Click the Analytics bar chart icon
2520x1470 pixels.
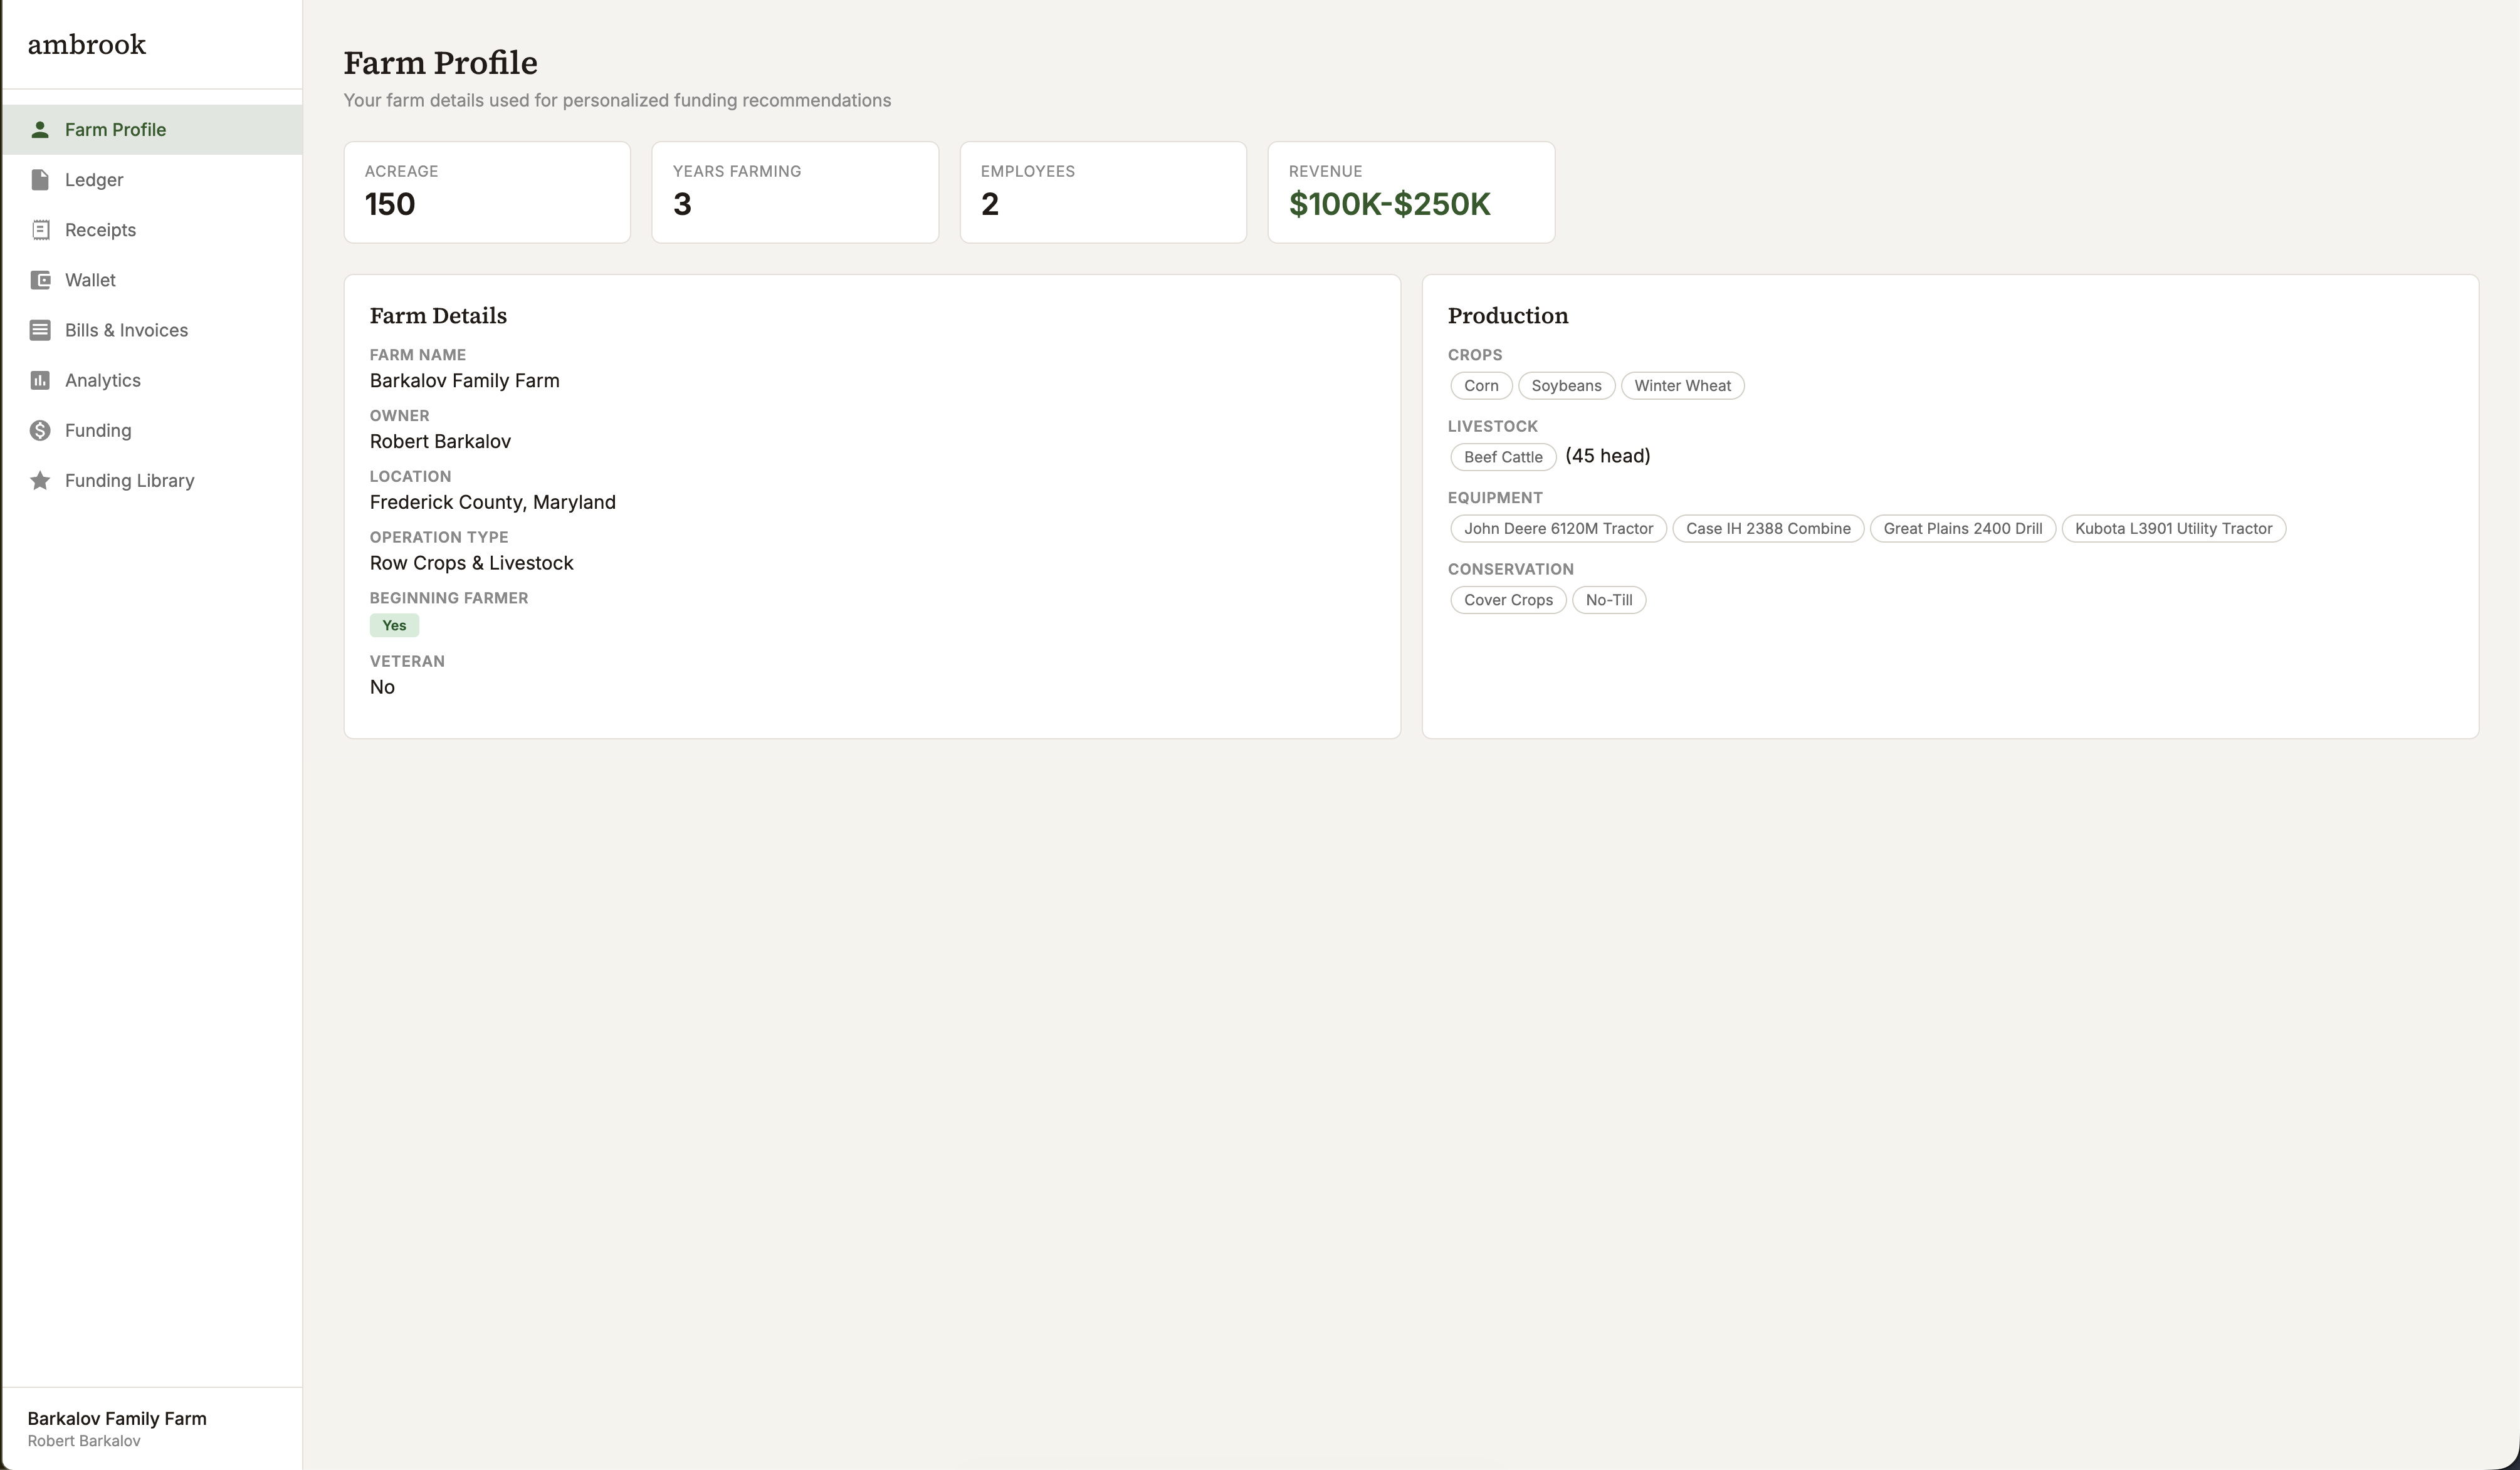point(40,381)
